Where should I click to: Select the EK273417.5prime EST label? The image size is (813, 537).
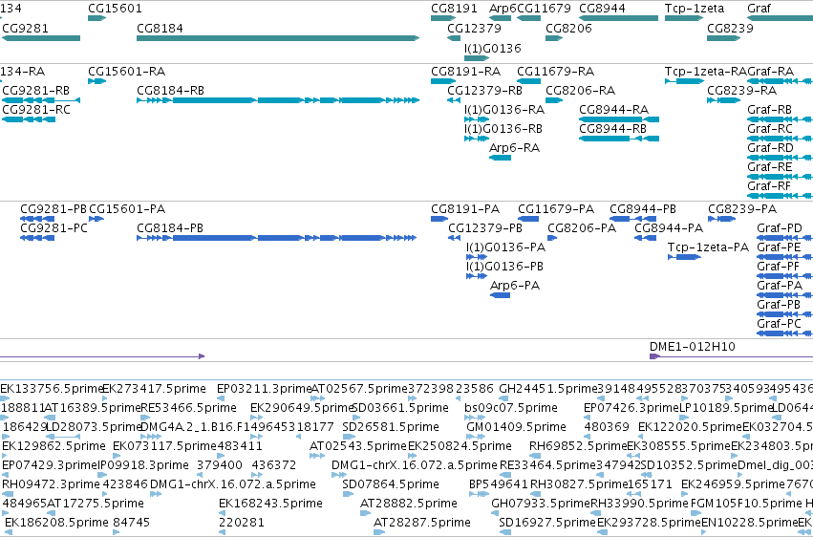[154, 389]
